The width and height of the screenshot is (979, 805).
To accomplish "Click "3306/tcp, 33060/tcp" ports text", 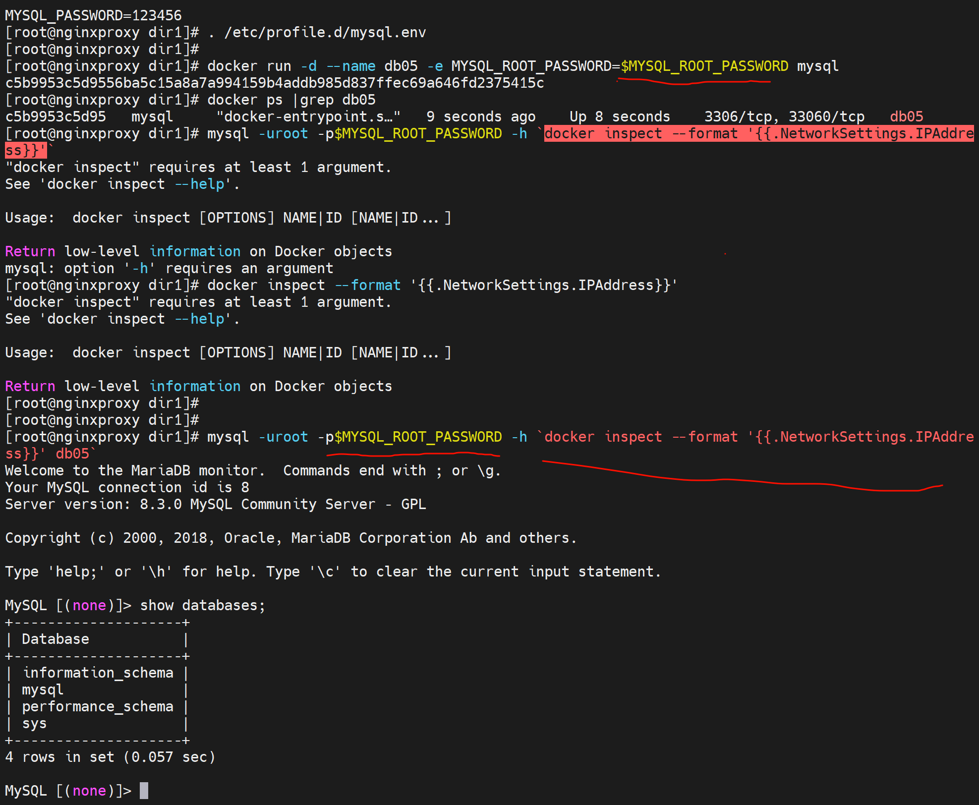I will click(784, 116).
